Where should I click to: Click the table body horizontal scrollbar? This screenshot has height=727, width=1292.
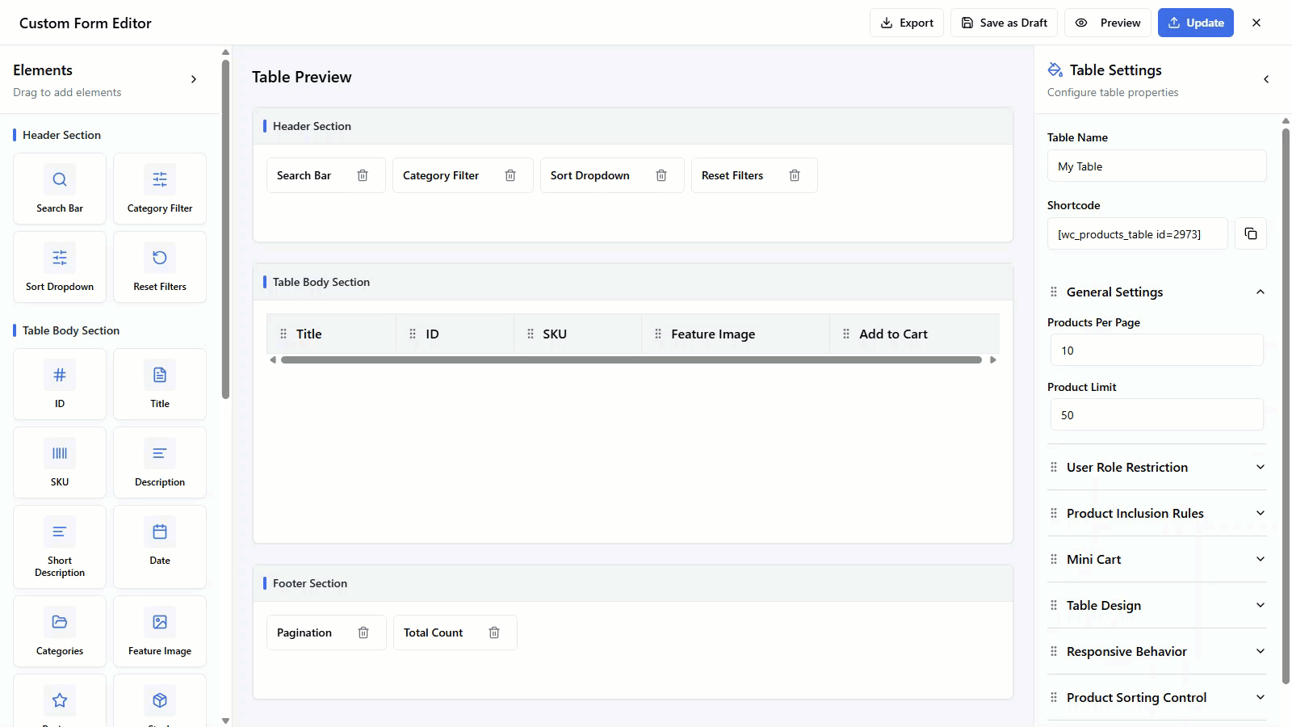click(631, 360)
